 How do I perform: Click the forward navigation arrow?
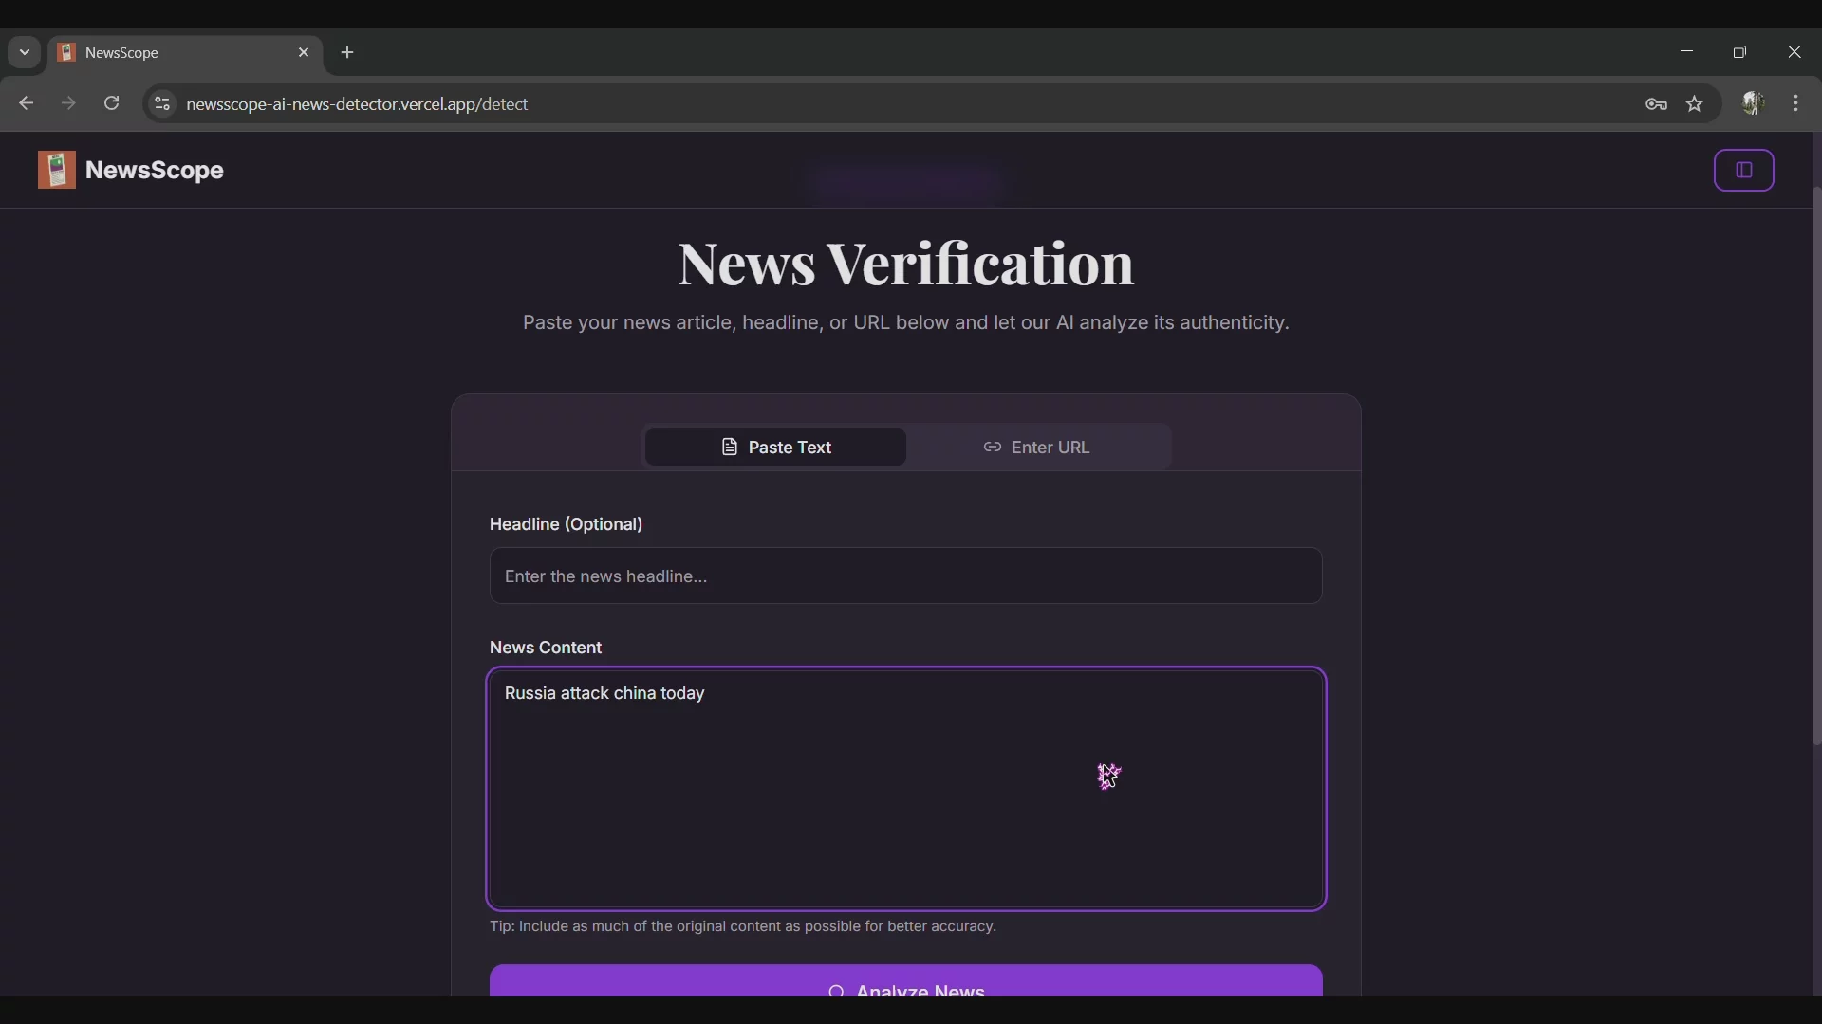click(x=67, y=103)
